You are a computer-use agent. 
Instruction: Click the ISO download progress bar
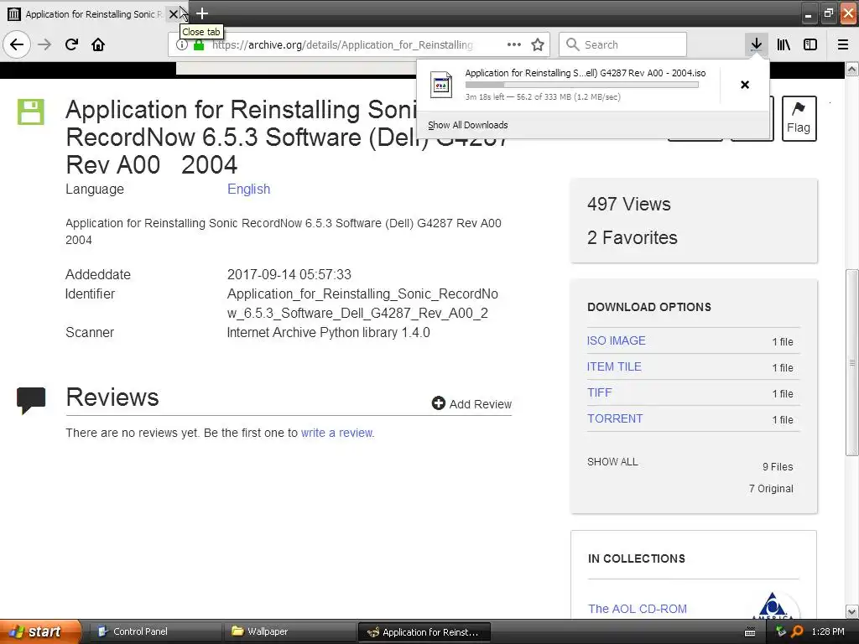582,85
